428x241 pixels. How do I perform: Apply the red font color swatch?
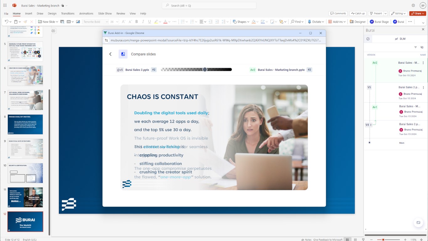pos(166,22)
